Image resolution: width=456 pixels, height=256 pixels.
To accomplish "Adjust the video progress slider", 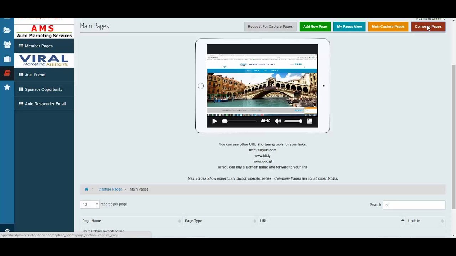I will pyautogui.click(x=239, y=121).
